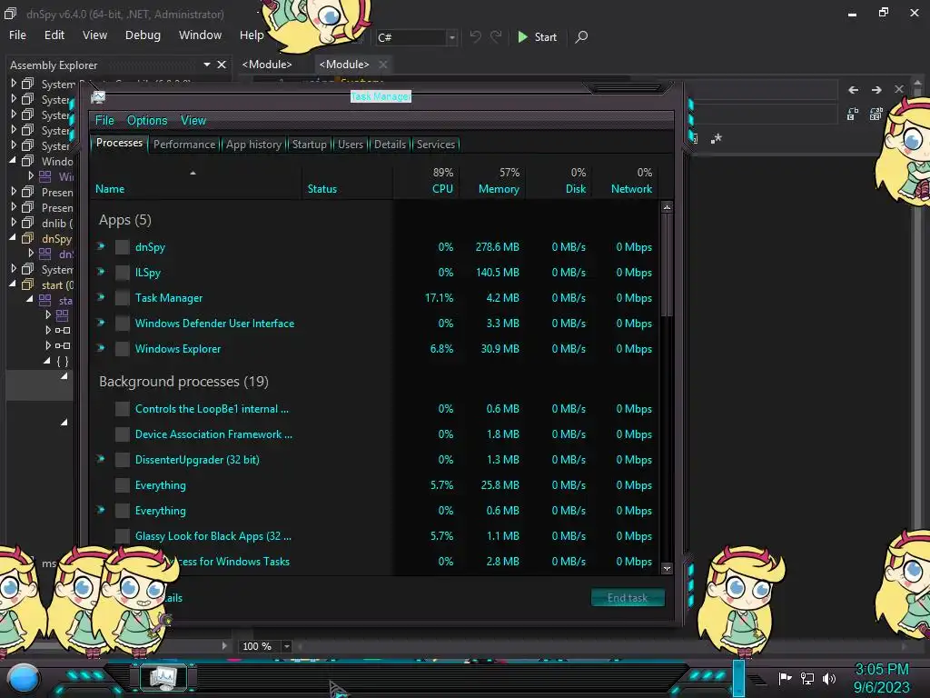The width and height of the screenshot is (930, 698).
Task: Activate the second <Module> tab in dnSpy
Action: 344,65
